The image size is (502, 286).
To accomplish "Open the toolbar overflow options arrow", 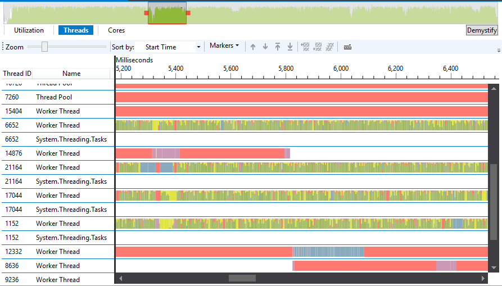I will point(499,50).
